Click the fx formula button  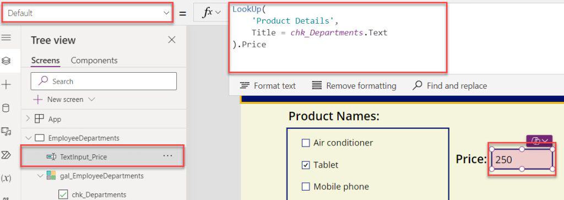pyautogui.click(x=211, y=13)
